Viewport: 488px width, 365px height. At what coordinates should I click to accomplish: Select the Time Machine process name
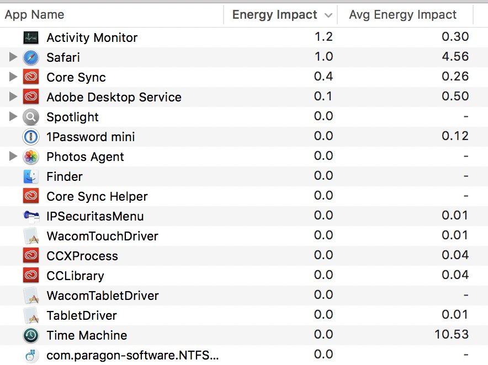(87, 335)
